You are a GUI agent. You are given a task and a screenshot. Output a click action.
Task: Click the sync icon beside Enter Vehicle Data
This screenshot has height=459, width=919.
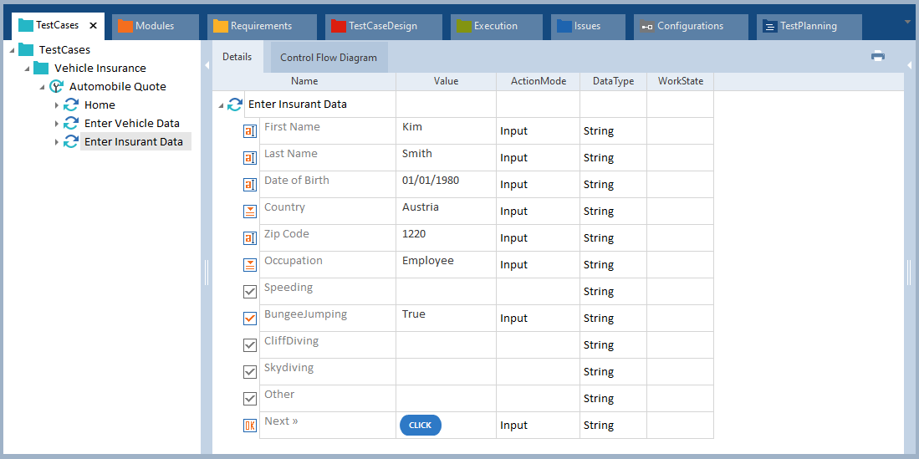coord(71,123)
